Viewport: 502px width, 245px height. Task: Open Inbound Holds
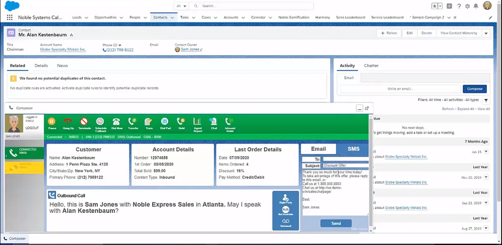click(229, 122)
